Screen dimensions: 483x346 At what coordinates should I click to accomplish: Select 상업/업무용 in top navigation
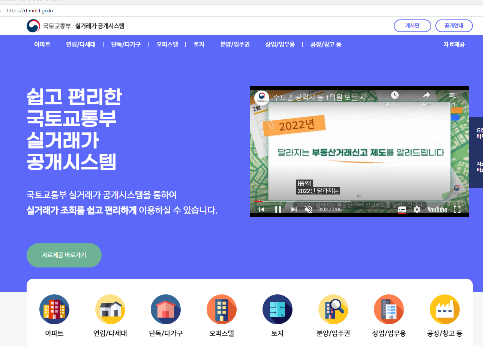280,45
